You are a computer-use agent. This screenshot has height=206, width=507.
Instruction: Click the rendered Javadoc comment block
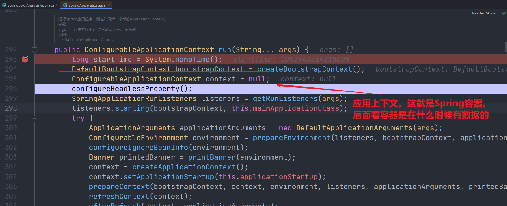pyautogui.click(x=112, y=29)
